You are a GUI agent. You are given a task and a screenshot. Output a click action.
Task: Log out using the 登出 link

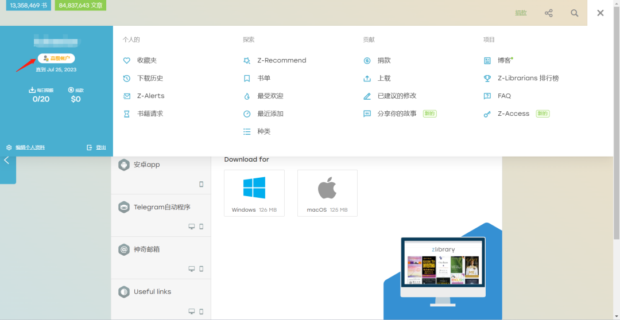point(101,147)
